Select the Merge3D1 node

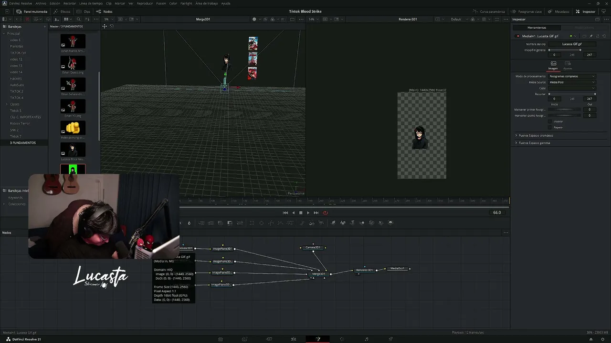point(318,274)
